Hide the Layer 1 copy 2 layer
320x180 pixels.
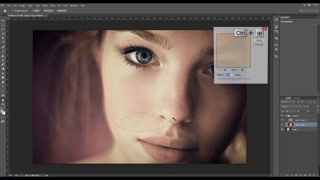[282, 120]
